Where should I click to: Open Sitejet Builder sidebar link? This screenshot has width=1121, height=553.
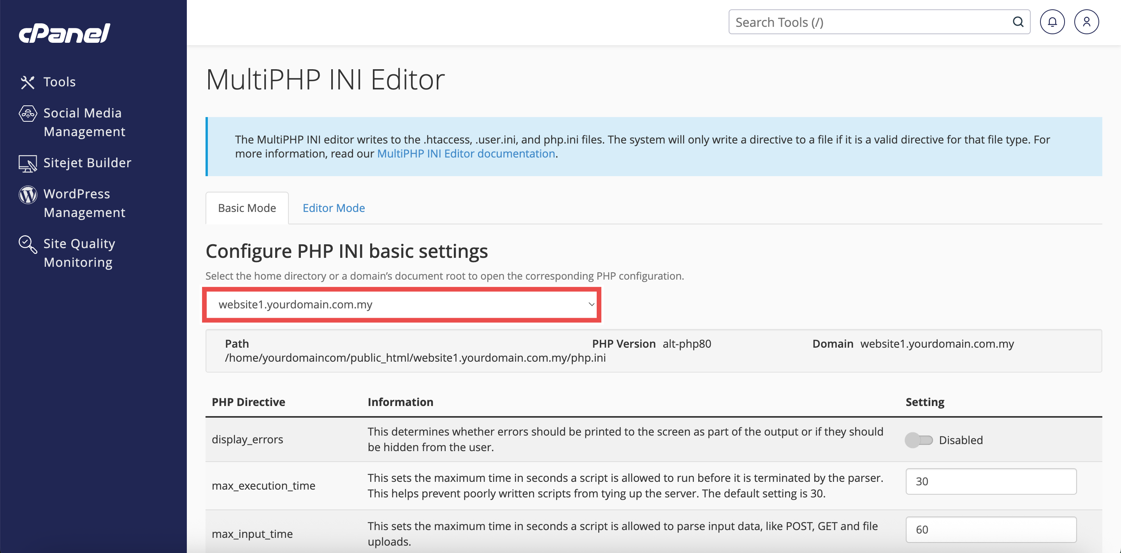[87, 163]
